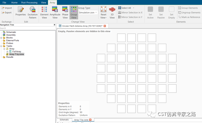Click Group Elements button
The height and width of the screenshot is (123, 202).
[188, 8]
